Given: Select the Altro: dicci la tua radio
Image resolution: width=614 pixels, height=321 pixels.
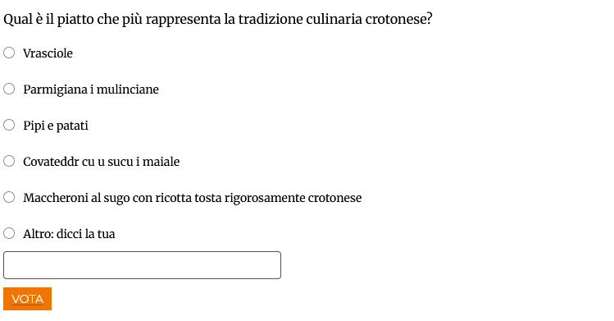Looking at the screenshot, I should pos(9,233).
